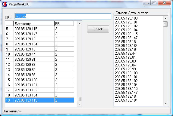Click down arrow of datacenter list scrollbar
Image resolution: width=173 pixels, height=116 pixels.
(x=165, y=103)
